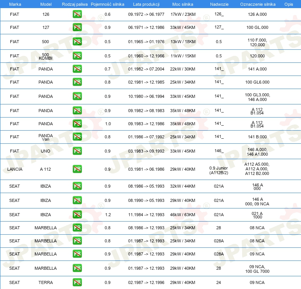Image resolution: width=301 pixels, height=289 pixels.
Task: Click the Marka column header
Action: 15,4
